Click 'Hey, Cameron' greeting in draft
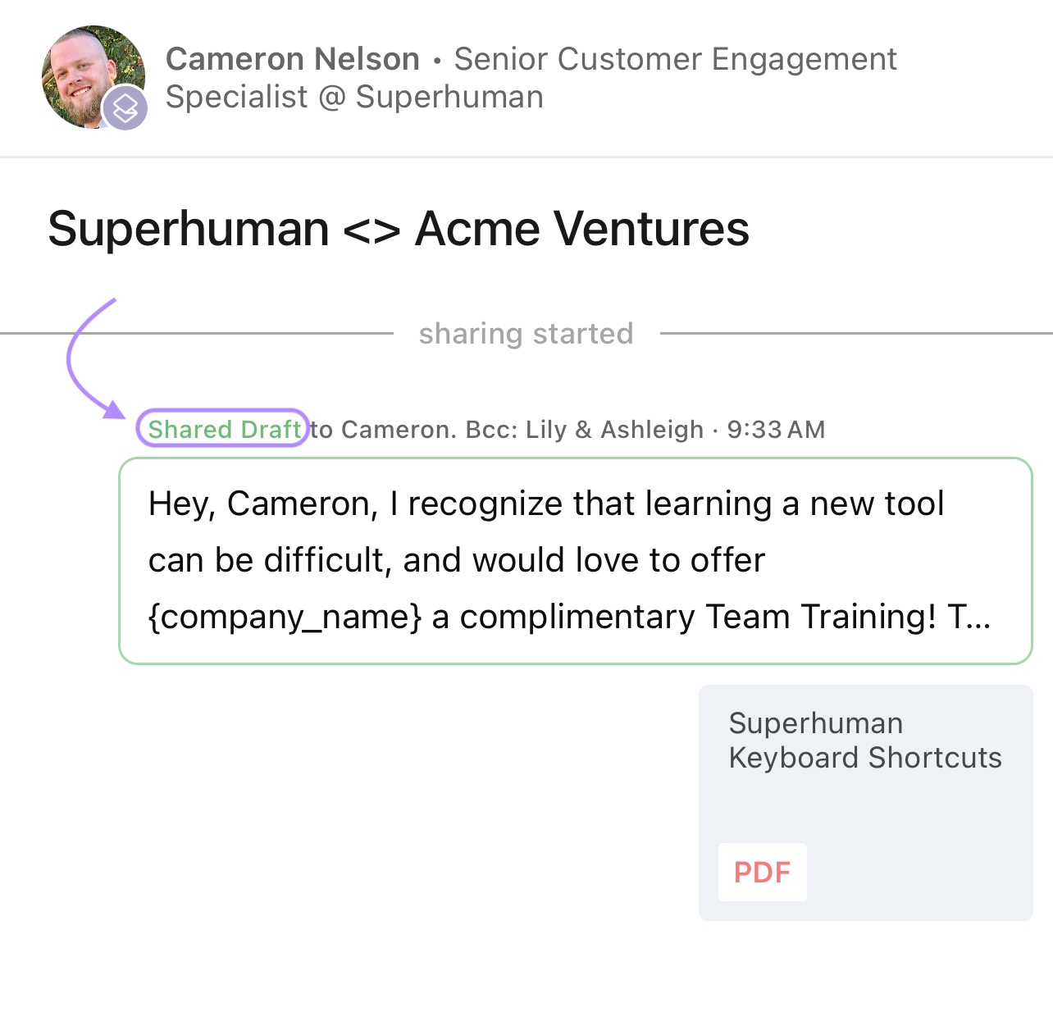Viewport: 1053px width, 1012px height. pos(263,504)
